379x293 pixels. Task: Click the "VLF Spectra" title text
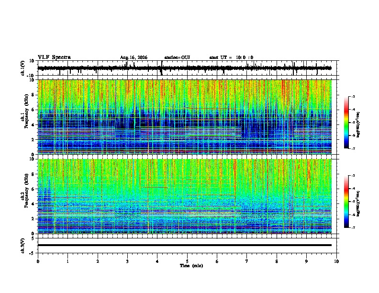pyautogui.click(x=54, y=57)
